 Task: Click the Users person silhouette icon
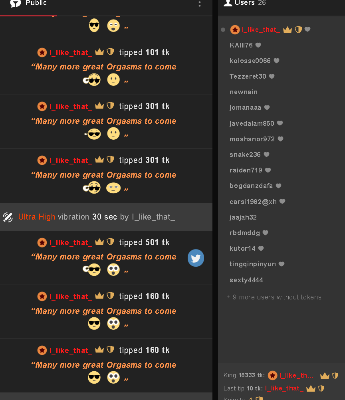click(x=228, y=3)
